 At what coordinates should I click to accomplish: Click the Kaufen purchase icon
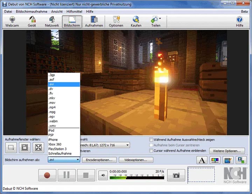point(136,22)
